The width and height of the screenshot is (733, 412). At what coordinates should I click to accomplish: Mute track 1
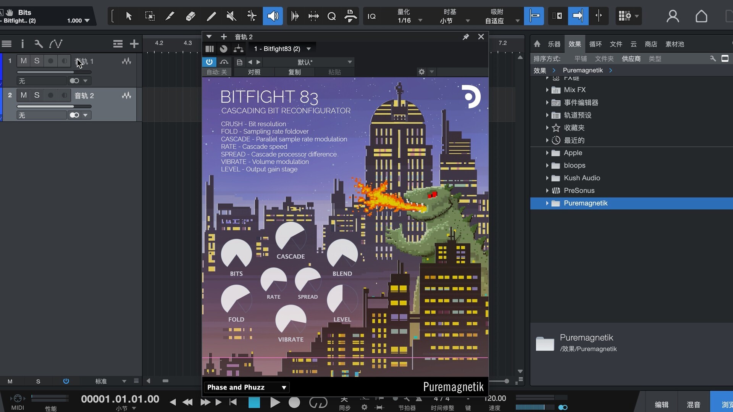(24, 61)
